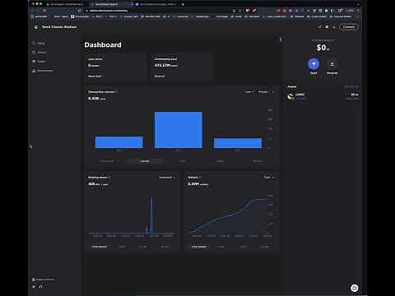Open the Periodic dropdown in Transaction volume

pos(266,91)
